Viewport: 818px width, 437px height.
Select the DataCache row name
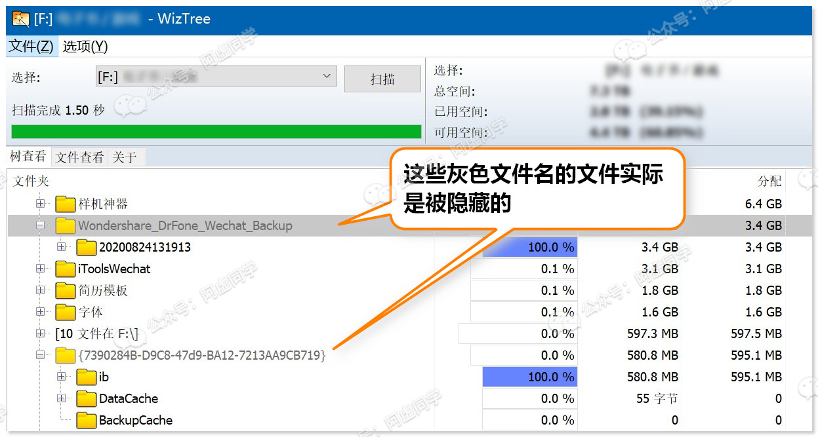pyautogui.click(x=129, y=399)
